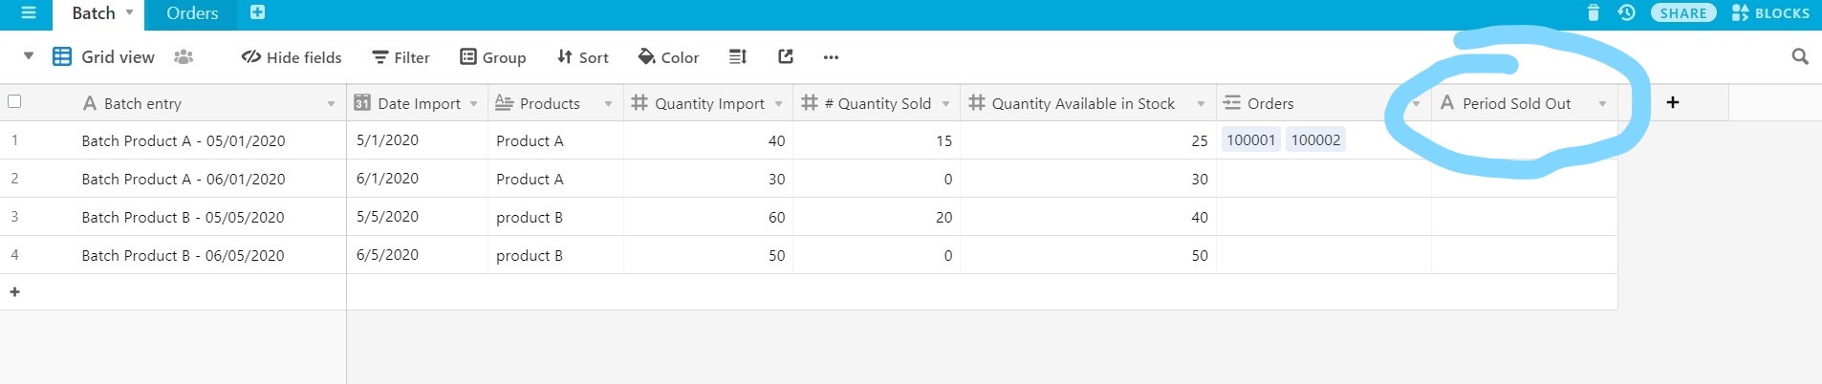Switch to the Batch tab
The width and height of the screenshot is (1822, 384).
click(x=94, y=13)
